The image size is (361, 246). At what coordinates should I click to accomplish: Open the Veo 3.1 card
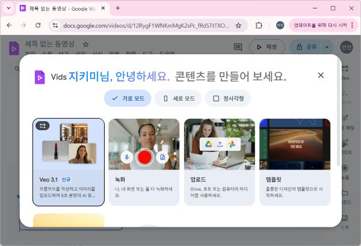[x=69, y=162]
